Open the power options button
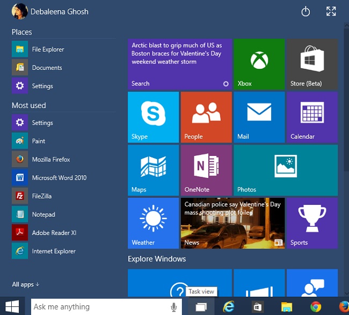349x315 pixels. pos(306,12)
